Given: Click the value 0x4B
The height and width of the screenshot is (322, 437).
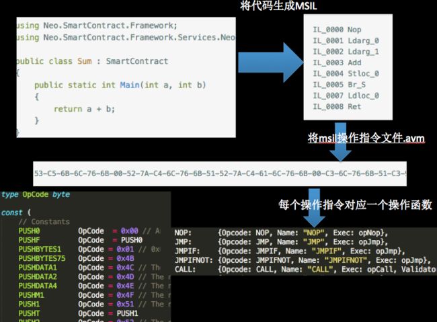Looking at the screenshot, I should 126,259.
